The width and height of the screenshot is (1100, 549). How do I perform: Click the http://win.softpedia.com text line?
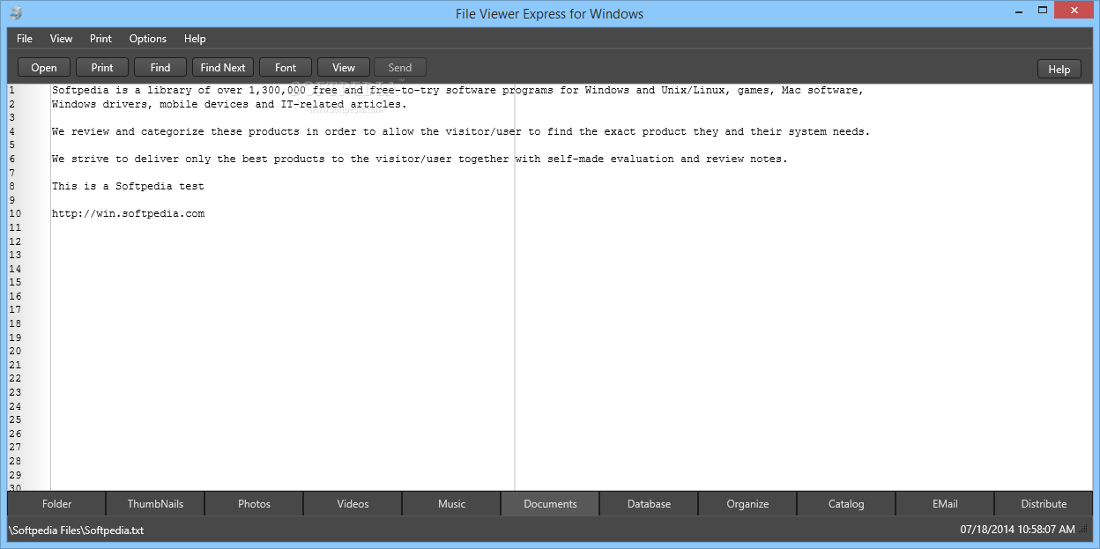pyautogui.click(x=128, y=213)
